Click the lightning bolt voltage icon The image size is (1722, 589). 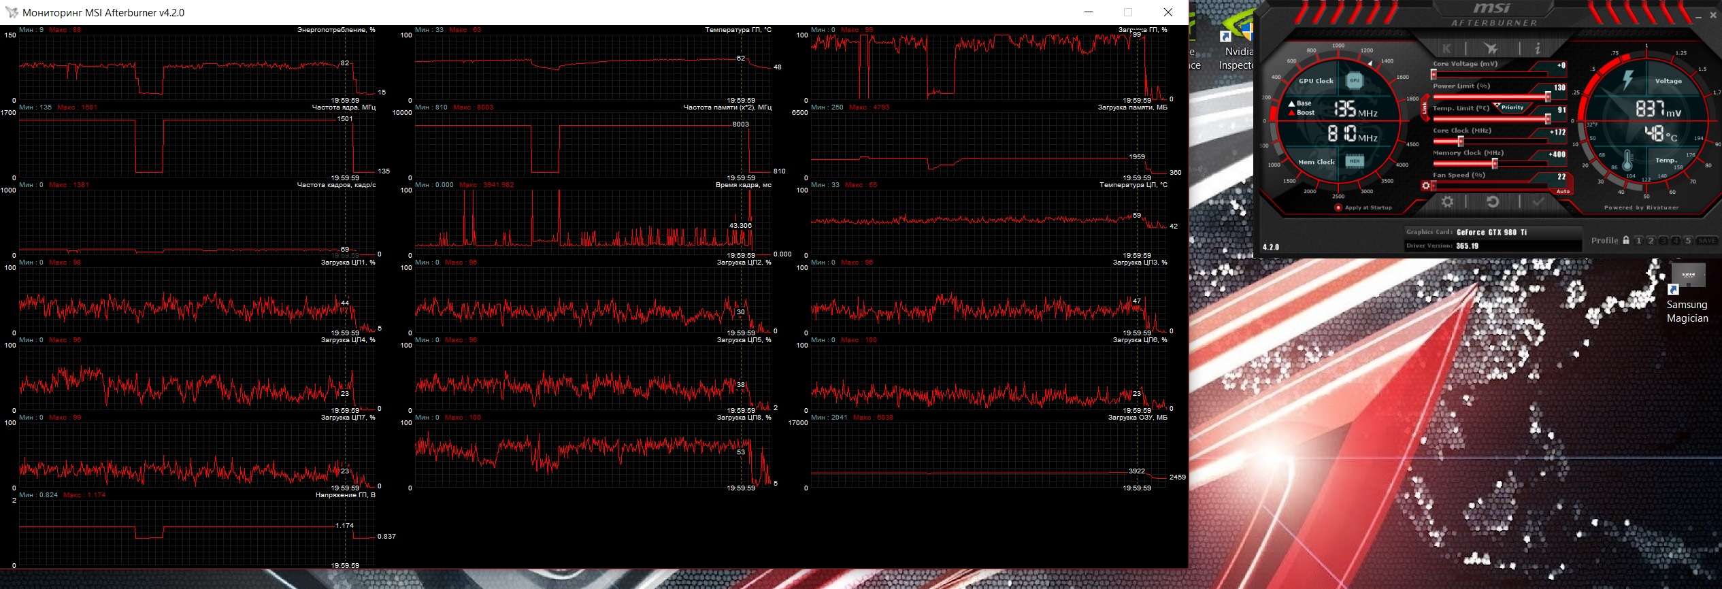tap(1628, 80)
